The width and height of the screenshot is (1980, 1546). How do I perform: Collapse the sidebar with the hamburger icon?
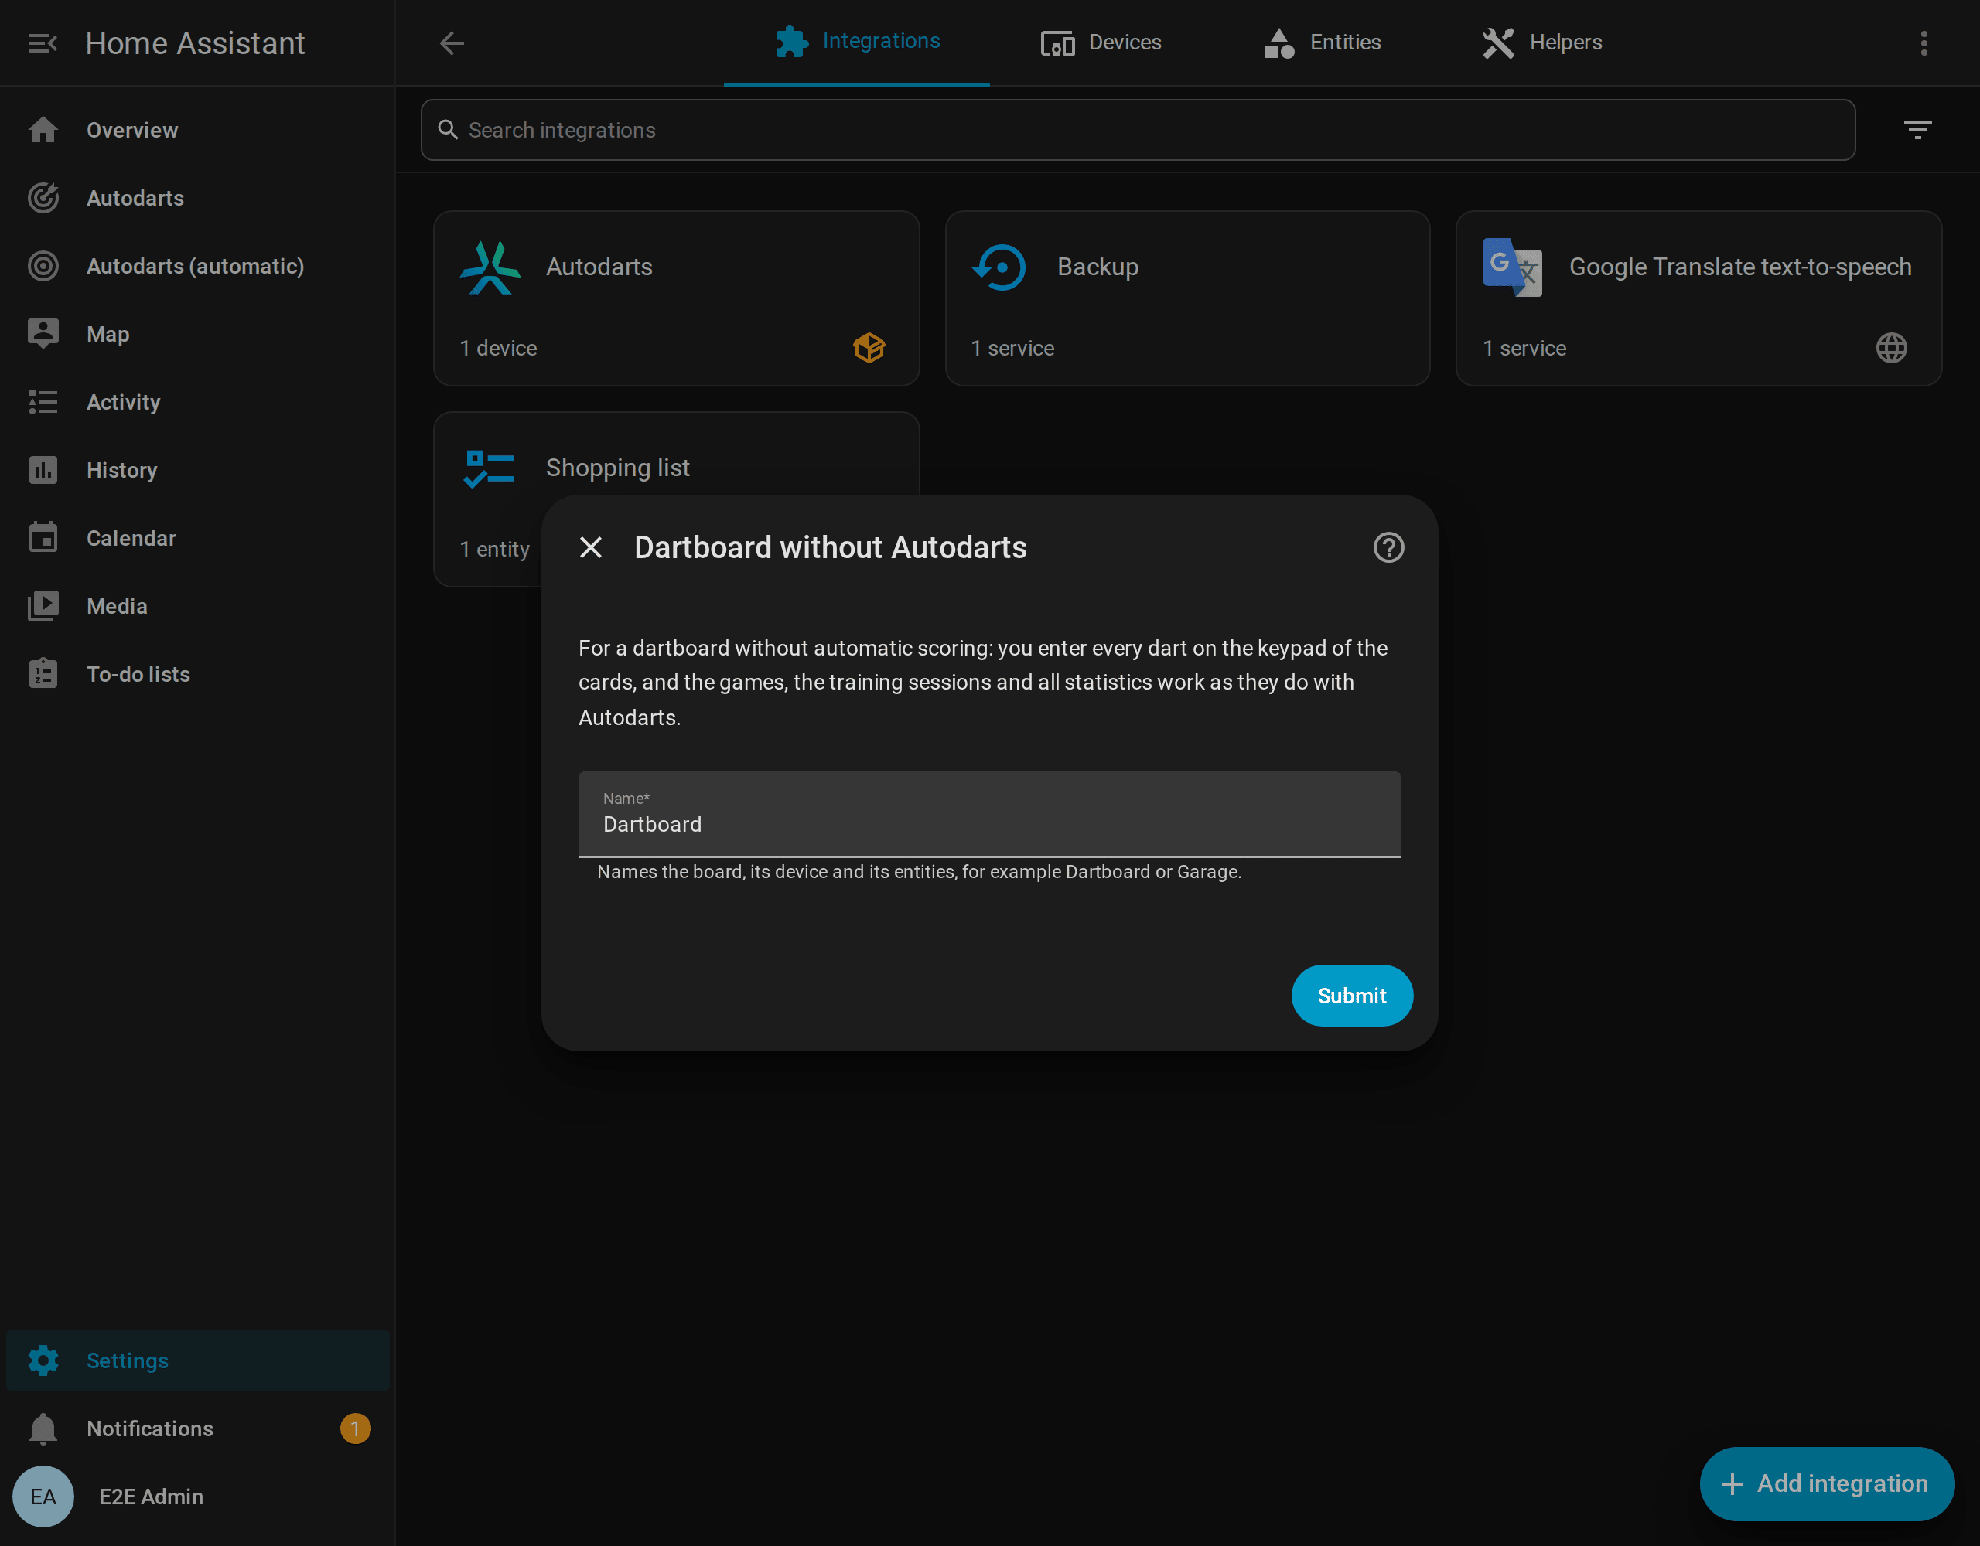(43, 43)
